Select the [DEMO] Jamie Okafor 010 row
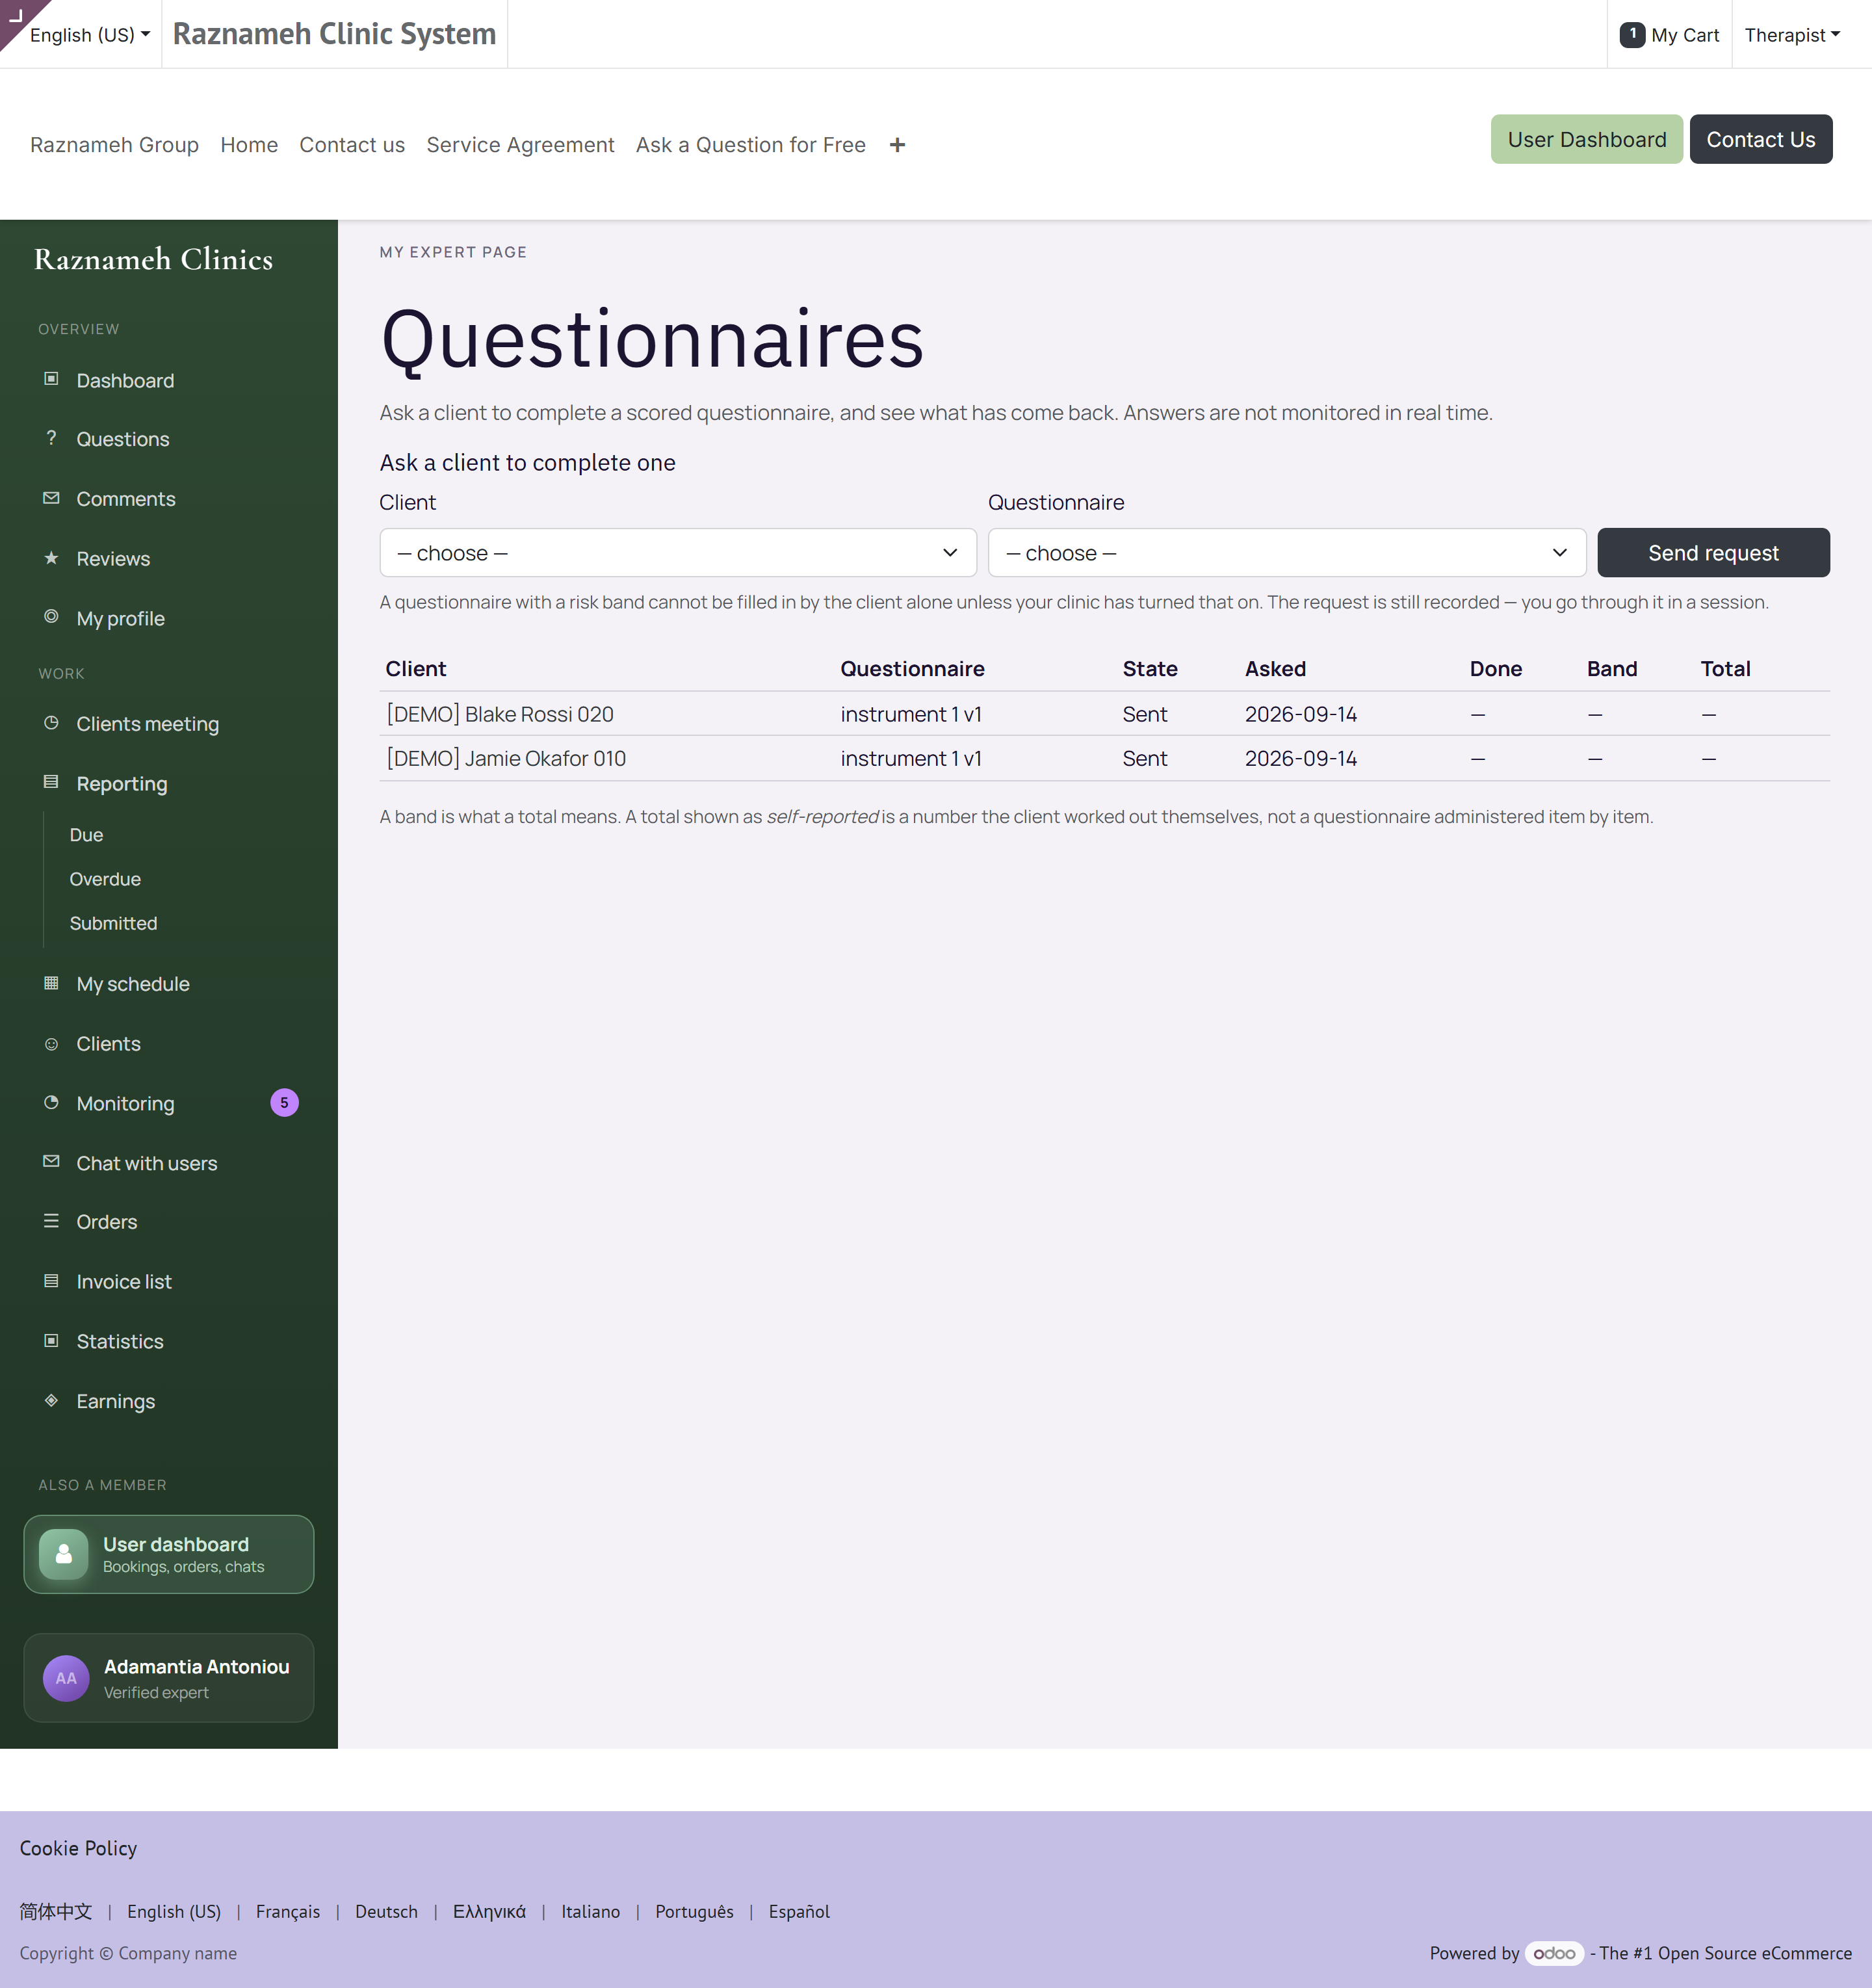 [x=1104, y=758]
